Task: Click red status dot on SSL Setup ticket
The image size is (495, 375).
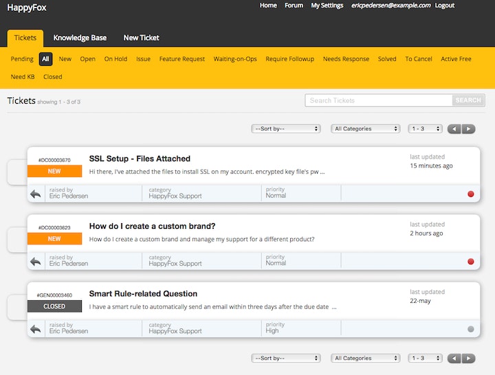Action: point(471,194)
